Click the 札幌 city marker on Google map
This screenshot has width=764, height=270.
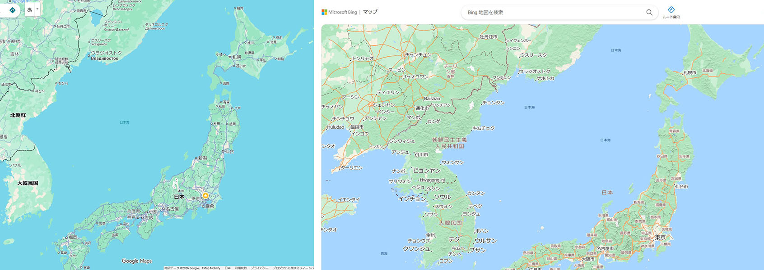coord(229,57)
